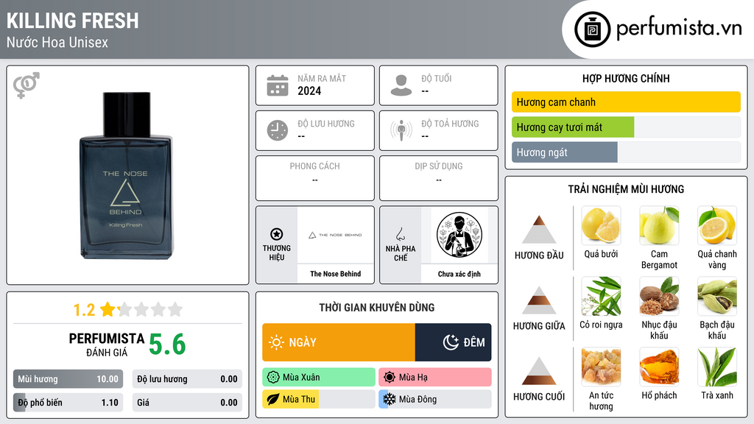Click the Nước Hoa Unisex subtitle

pos(57,42)
